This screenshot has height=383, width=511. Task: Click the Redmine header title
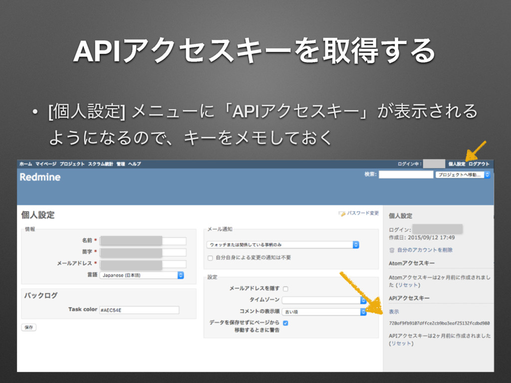[40, 177]
